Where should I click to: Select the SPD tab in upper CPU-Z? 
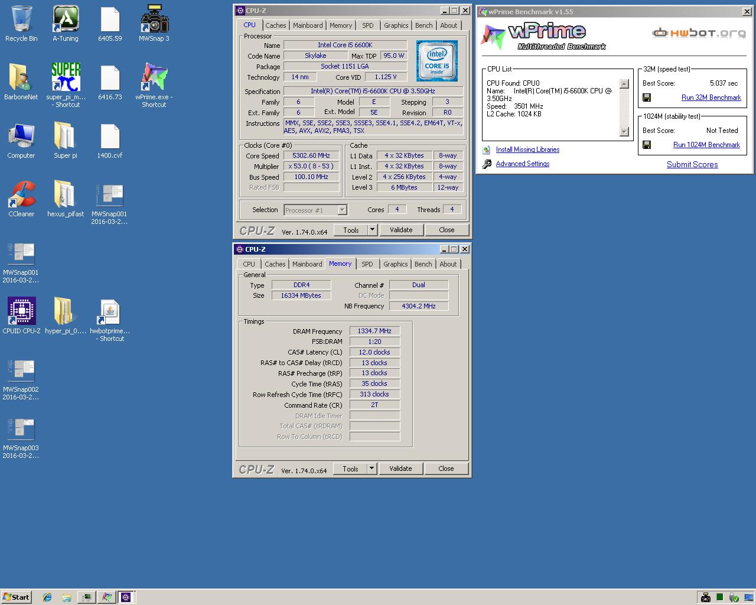pyautogui.click(x=367, y=25)
